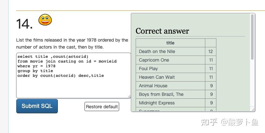Click the Submit SQL button
The image size is (265, 133).
tap(37, 106)
